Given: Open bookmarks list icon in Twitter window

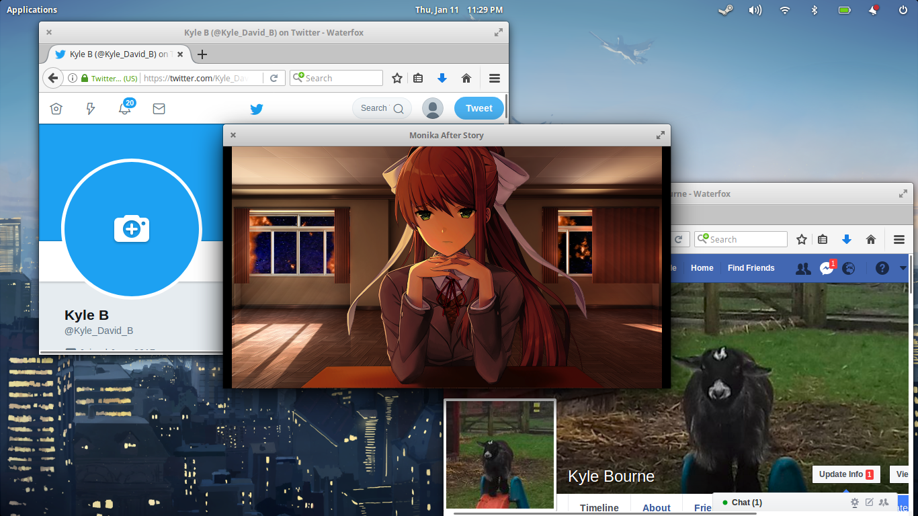Looking at the screenshot, I should pyautogui.click(x=418, y=78).
